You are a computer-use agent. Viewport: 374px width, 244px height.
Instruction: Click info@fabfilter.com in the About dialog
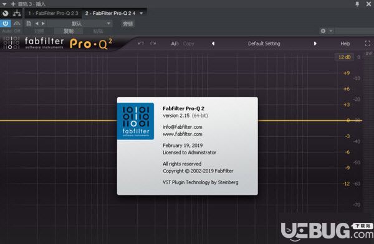(x=183, y=127)
